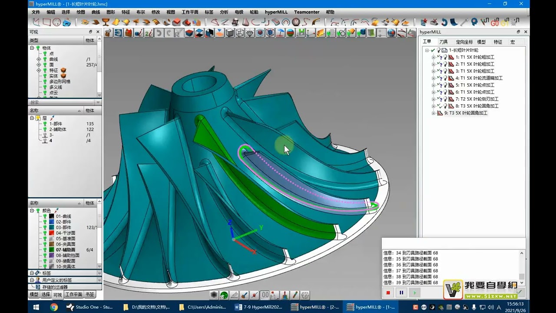Screen dimensions: 556x313
Task: Switch to shaded grey cube view icon
Action: pos(229,33)
